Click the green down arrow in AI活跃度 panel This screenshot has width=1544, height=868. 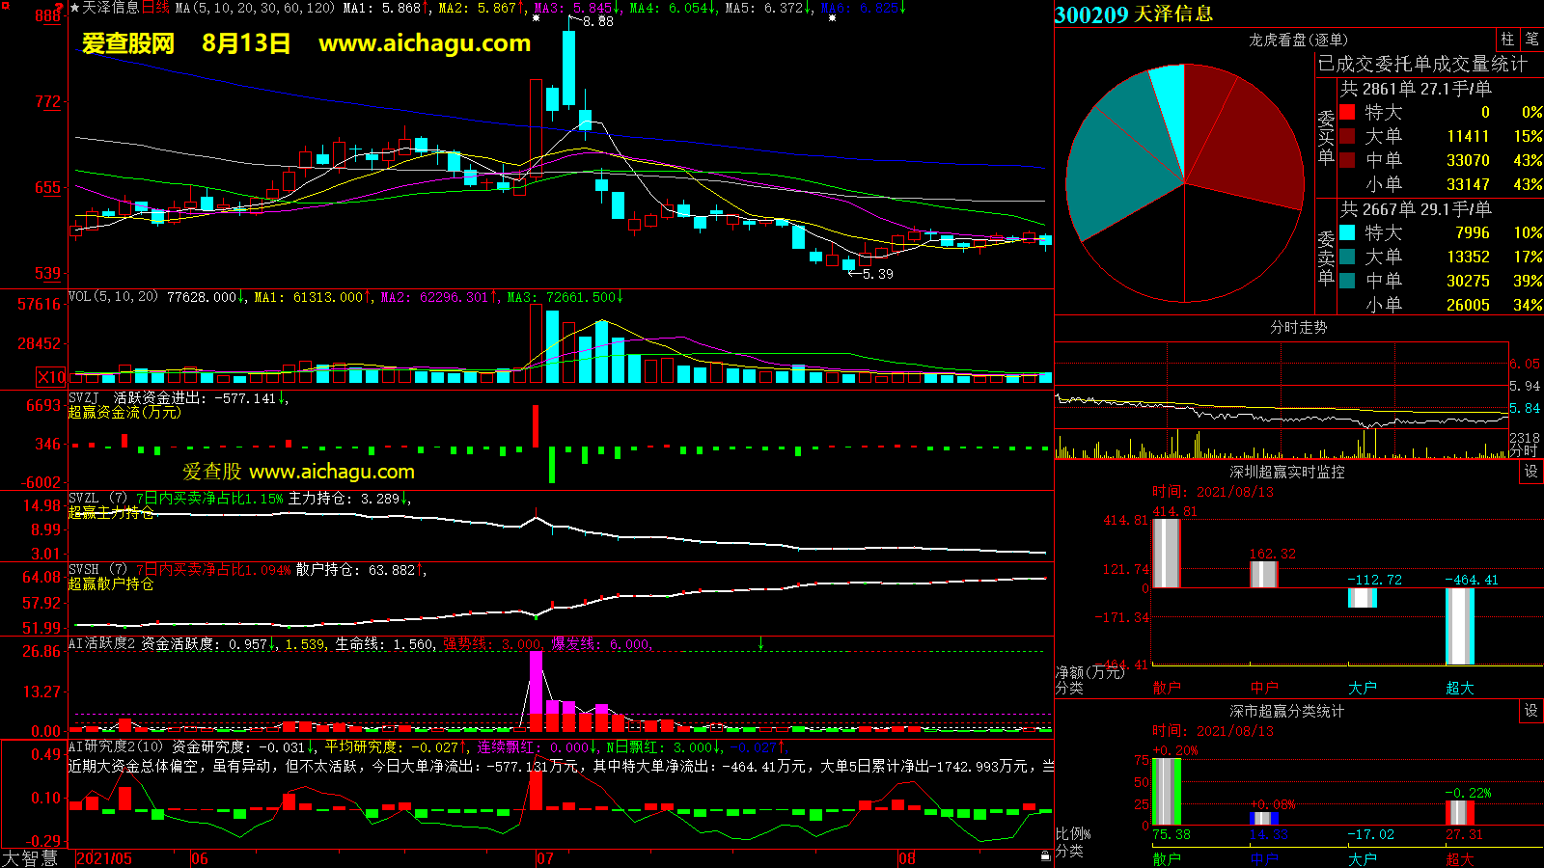[x=760, y=643]
